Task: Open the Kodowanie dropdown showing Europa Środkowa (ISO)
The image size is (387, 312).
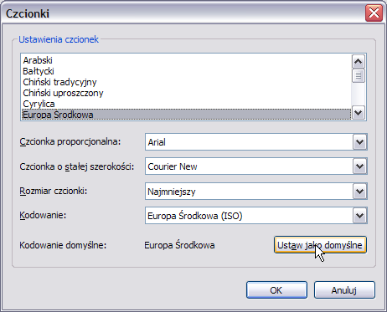Action: [x=256, y=216]
